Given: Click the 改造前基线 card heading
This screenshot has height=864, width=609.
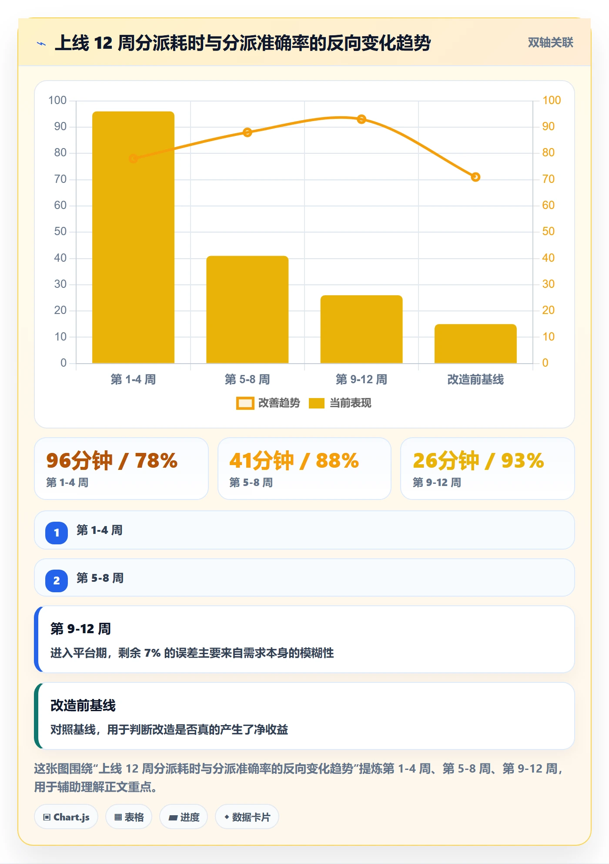Looking at the screenshot, I should click(x=83, y=705).
